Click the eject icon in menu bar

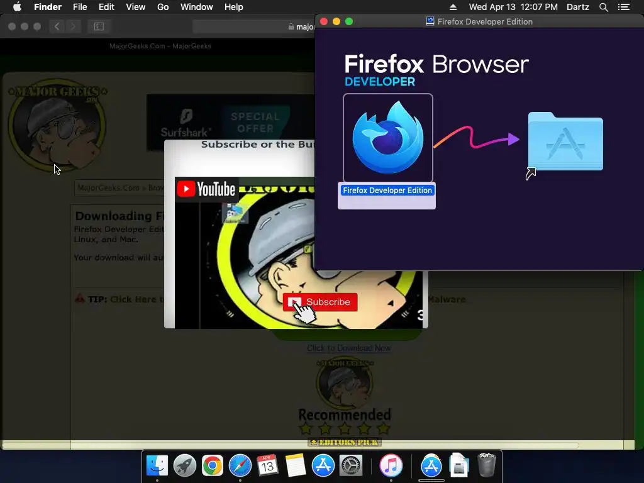pyautogui.click(x=453, y=7)
